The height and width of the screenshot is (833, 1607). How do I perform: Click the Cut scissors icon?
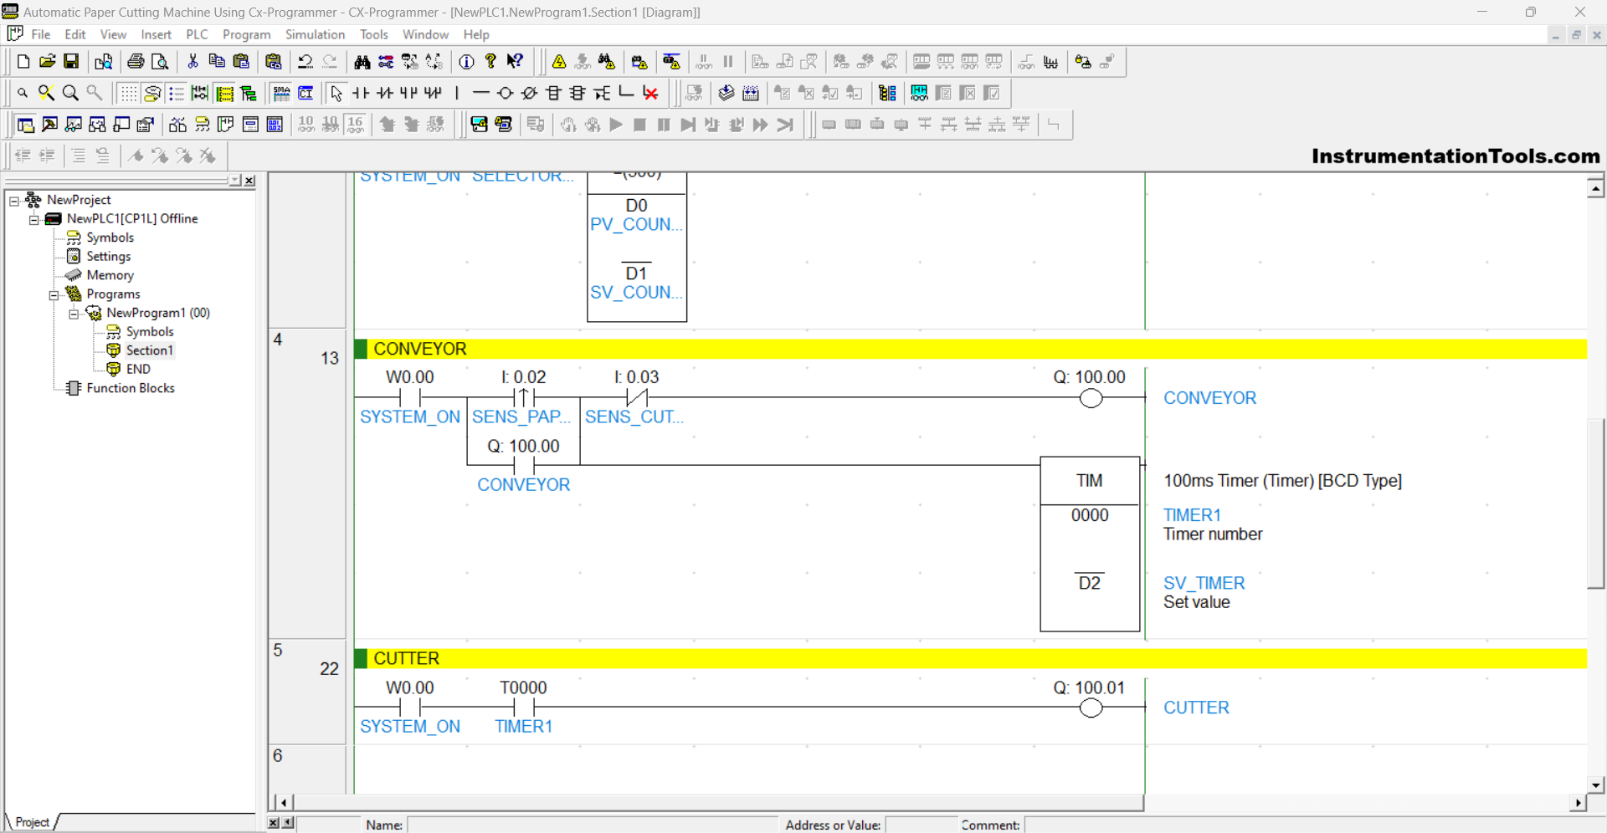coord(193,62)
